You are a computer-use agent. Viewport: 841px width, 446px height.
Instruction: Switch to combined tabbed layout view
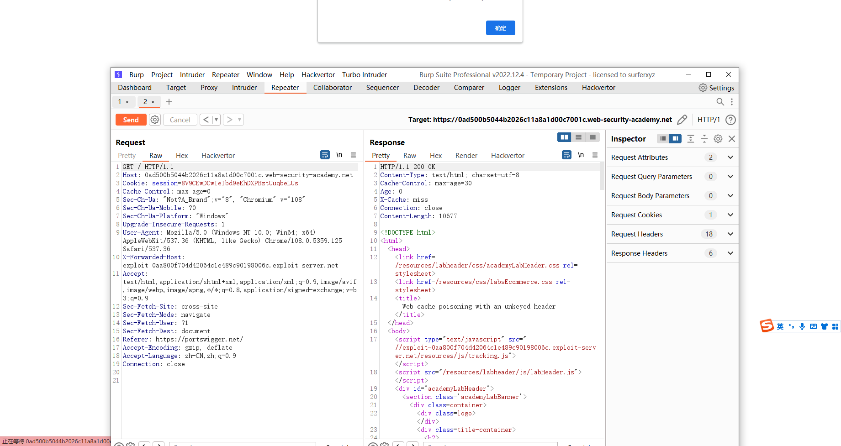click(x=592, y=137)
